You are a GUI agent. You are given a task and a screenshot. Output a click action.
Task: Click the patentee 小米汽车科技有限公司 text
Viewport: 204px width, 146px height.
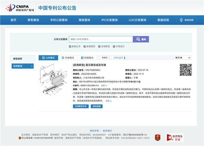(94, 78)
